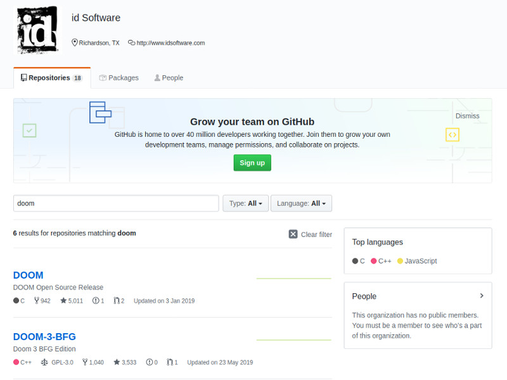Click the C language dot on DOOM row

click(x=16, y=300)
